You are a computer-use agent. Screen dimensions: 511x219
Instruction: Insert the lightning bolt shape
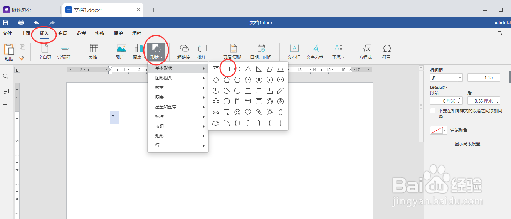pyautogui.click(x=259, y=112)
